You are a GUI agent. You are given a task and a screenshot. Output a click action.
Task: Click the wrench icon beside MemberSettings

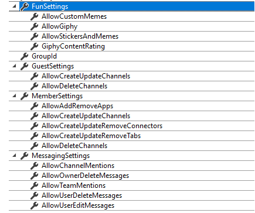25,96
